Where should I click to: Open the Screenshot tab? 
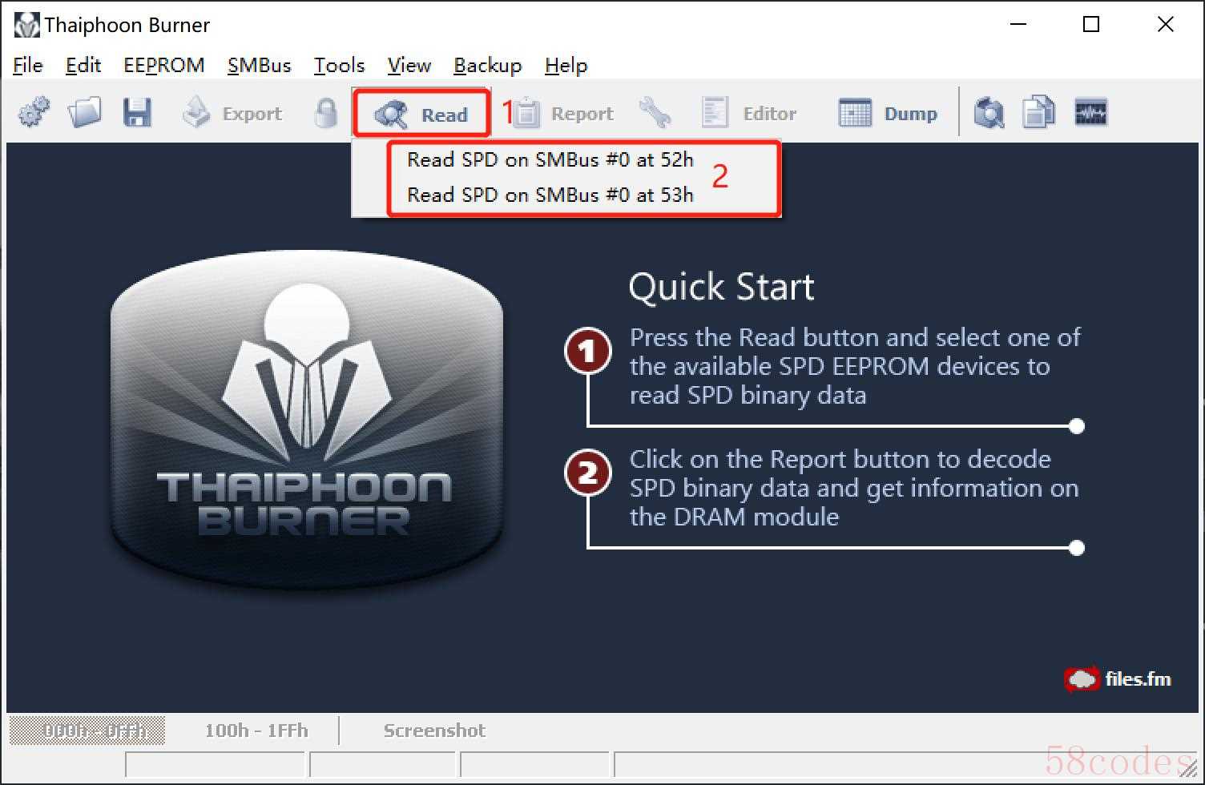[434, 731]
